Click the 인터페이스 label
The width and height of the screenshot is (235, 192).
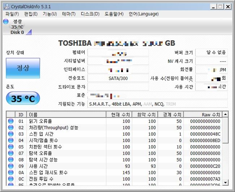74,70
